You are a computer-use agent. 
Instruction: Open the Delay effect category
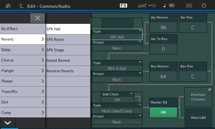23,50
